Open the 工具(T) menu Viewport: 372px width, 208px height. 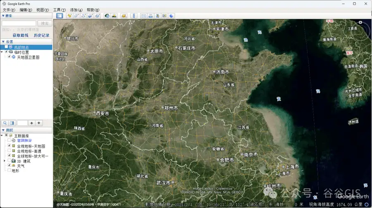click(x=59, y=10)
